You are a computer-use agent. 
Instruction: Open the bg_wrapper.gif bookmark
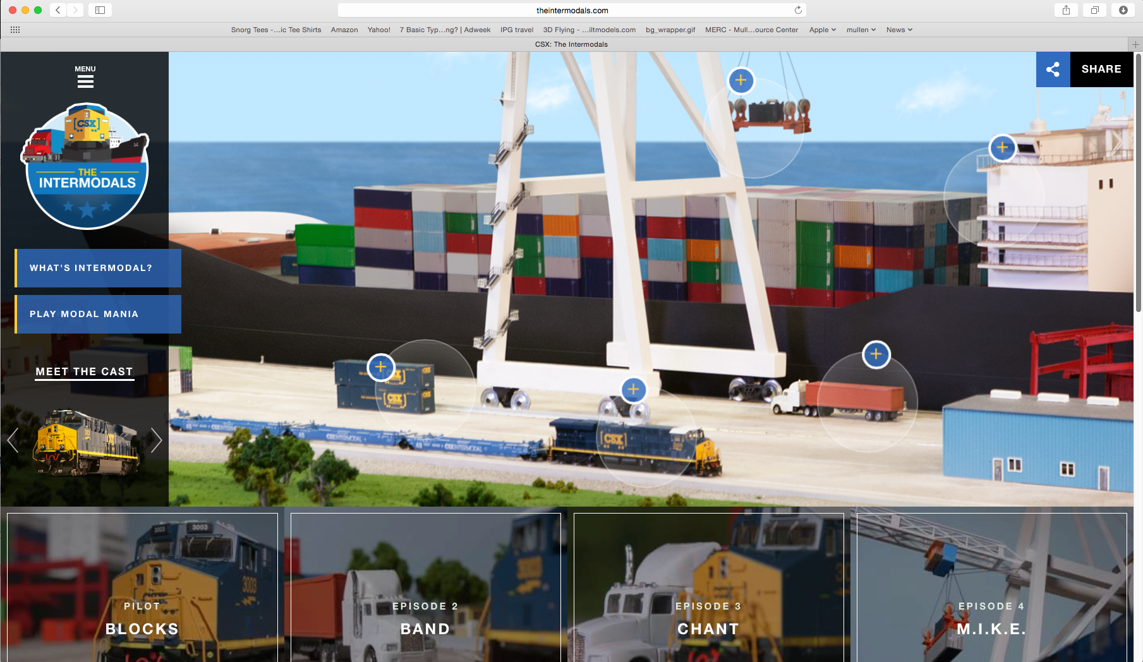click(x=670, y=30)
